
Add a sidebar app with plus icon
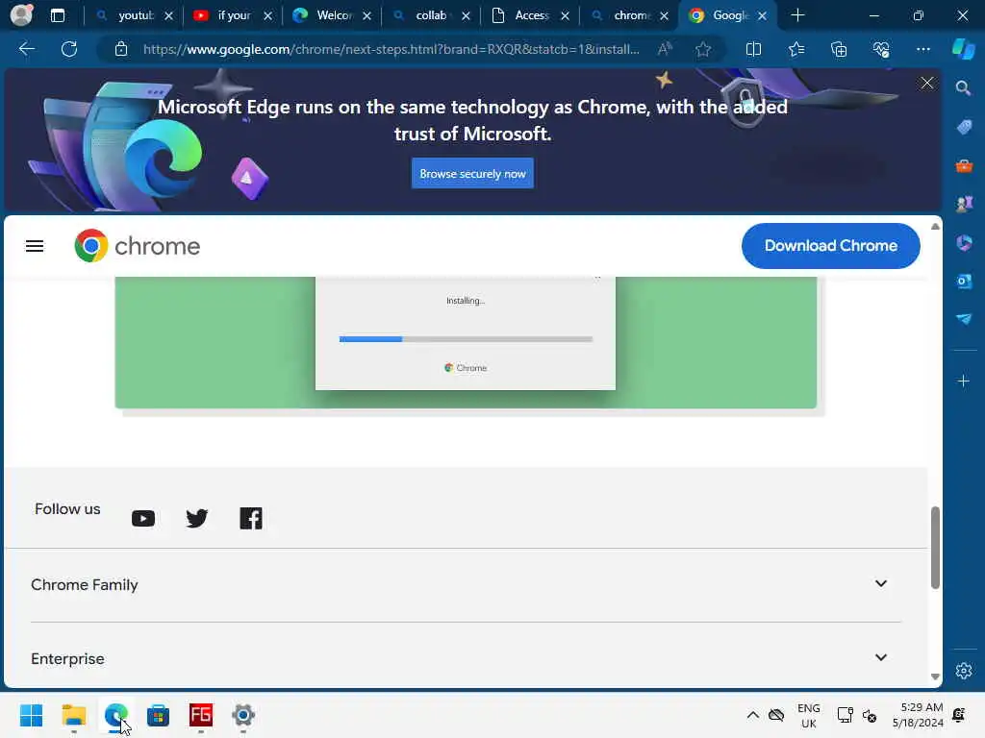[963, 381]
